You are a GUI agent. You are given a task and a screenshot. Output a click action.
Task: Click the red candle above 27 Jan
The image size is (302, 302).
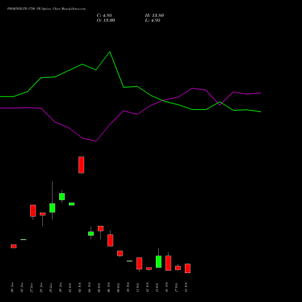tap(33, 211)
